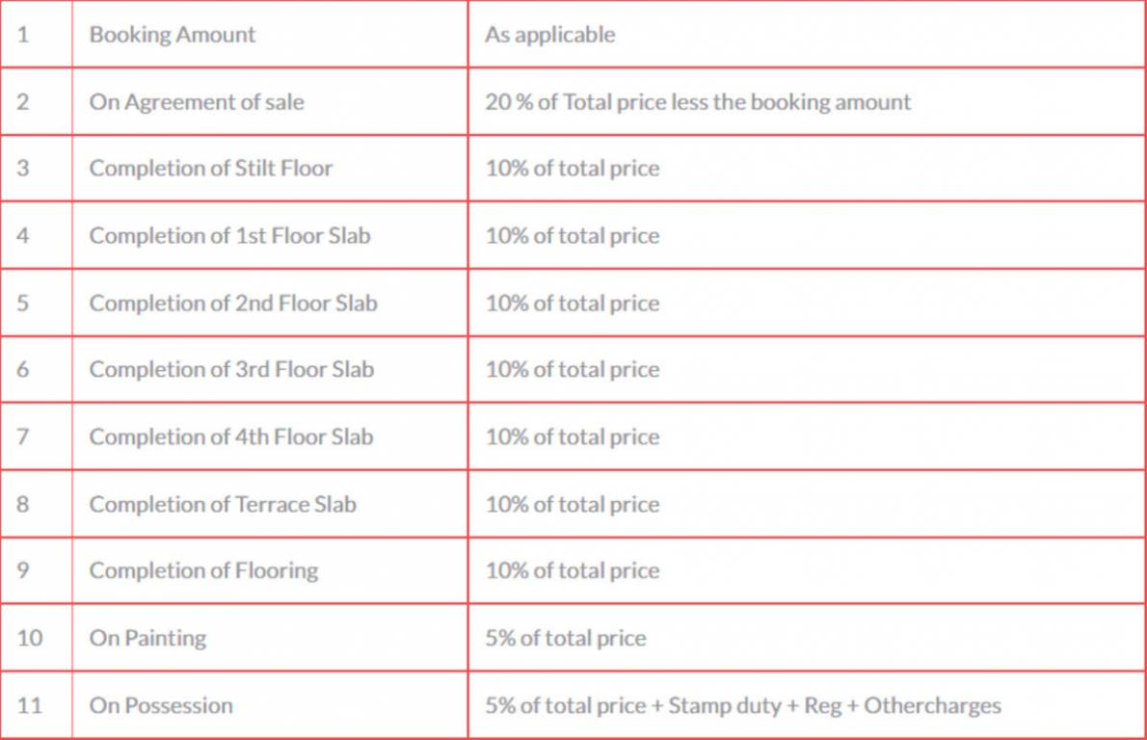
Task: Click the 10% payment cell for Terrace Slab
Action: click(573, 504)
